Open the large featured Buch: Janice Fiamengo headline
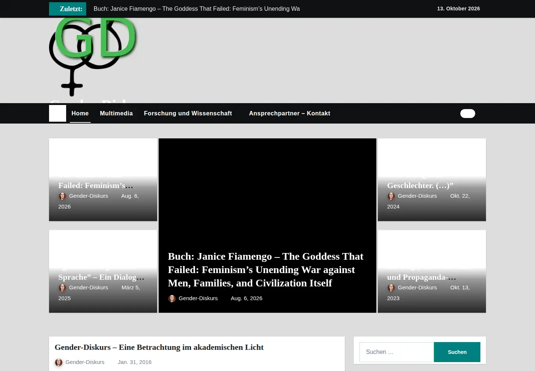This screenshot has height=371, width=535. (x=266, y=270)
